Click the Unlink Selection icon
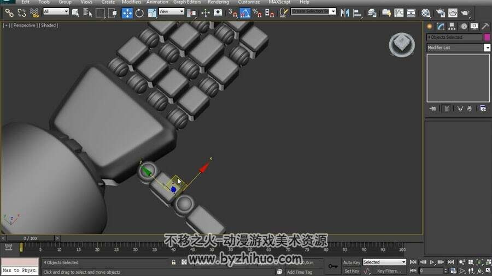 [22, 13]
